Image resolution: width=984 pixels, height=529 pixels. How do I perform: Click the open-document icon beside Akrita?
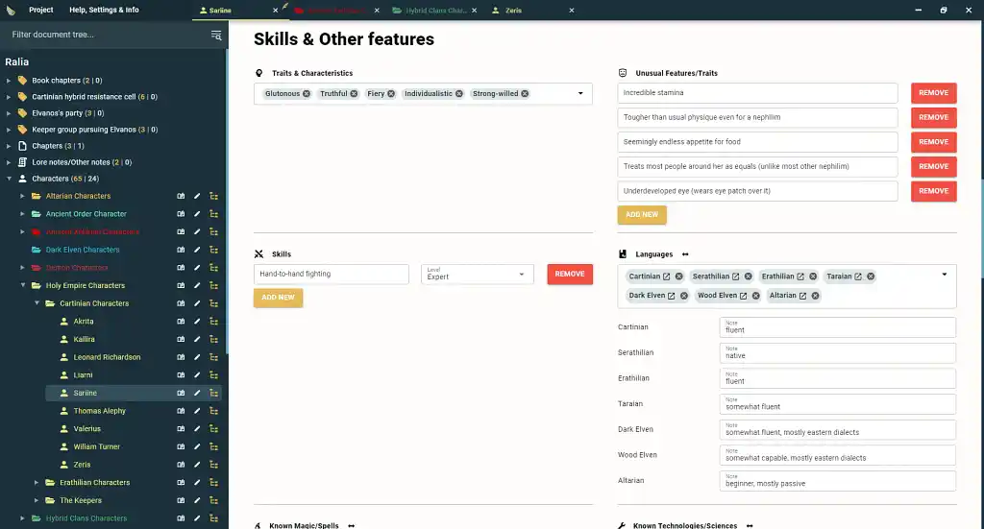180,322
